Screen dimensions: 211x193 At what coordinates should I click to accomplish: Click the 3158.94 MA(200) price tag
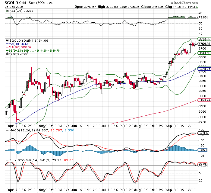tap(204, 101)
